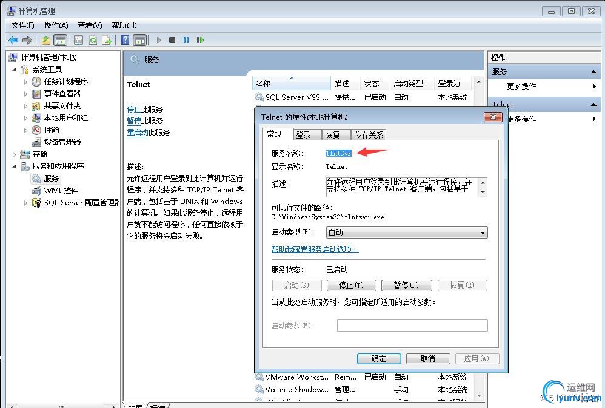Expand the Task Scheduler node arrow
This screenshot has height=408, width=605.
(25, 82)
